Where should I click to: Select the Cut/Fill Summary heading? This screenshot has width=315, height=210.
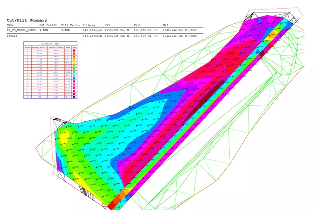[27, 20]
